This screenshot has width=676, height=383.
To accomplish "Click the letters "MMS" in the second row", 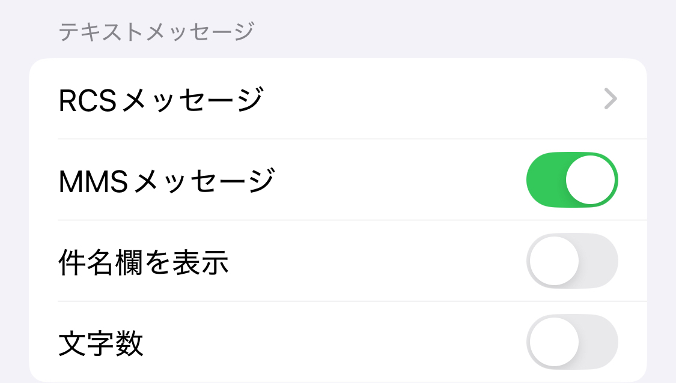I will (93, 181).
